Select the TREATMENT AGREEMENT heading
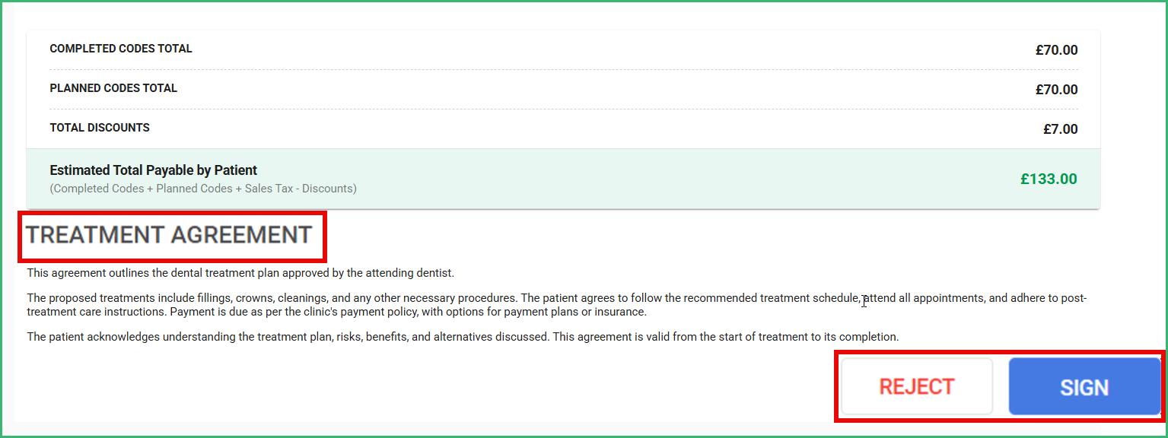Screen dimensions: 1168x438 point(172,236)
